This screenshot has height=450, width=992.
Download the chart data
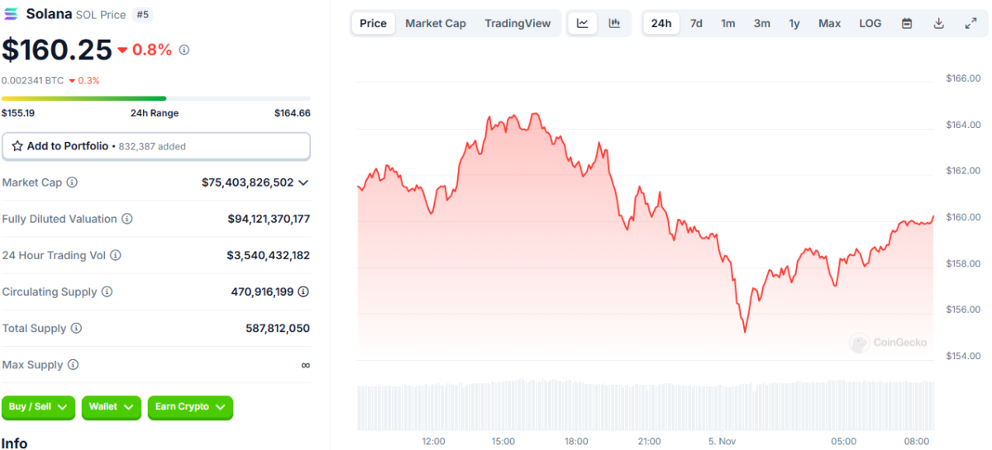click(x=939, y=23)
